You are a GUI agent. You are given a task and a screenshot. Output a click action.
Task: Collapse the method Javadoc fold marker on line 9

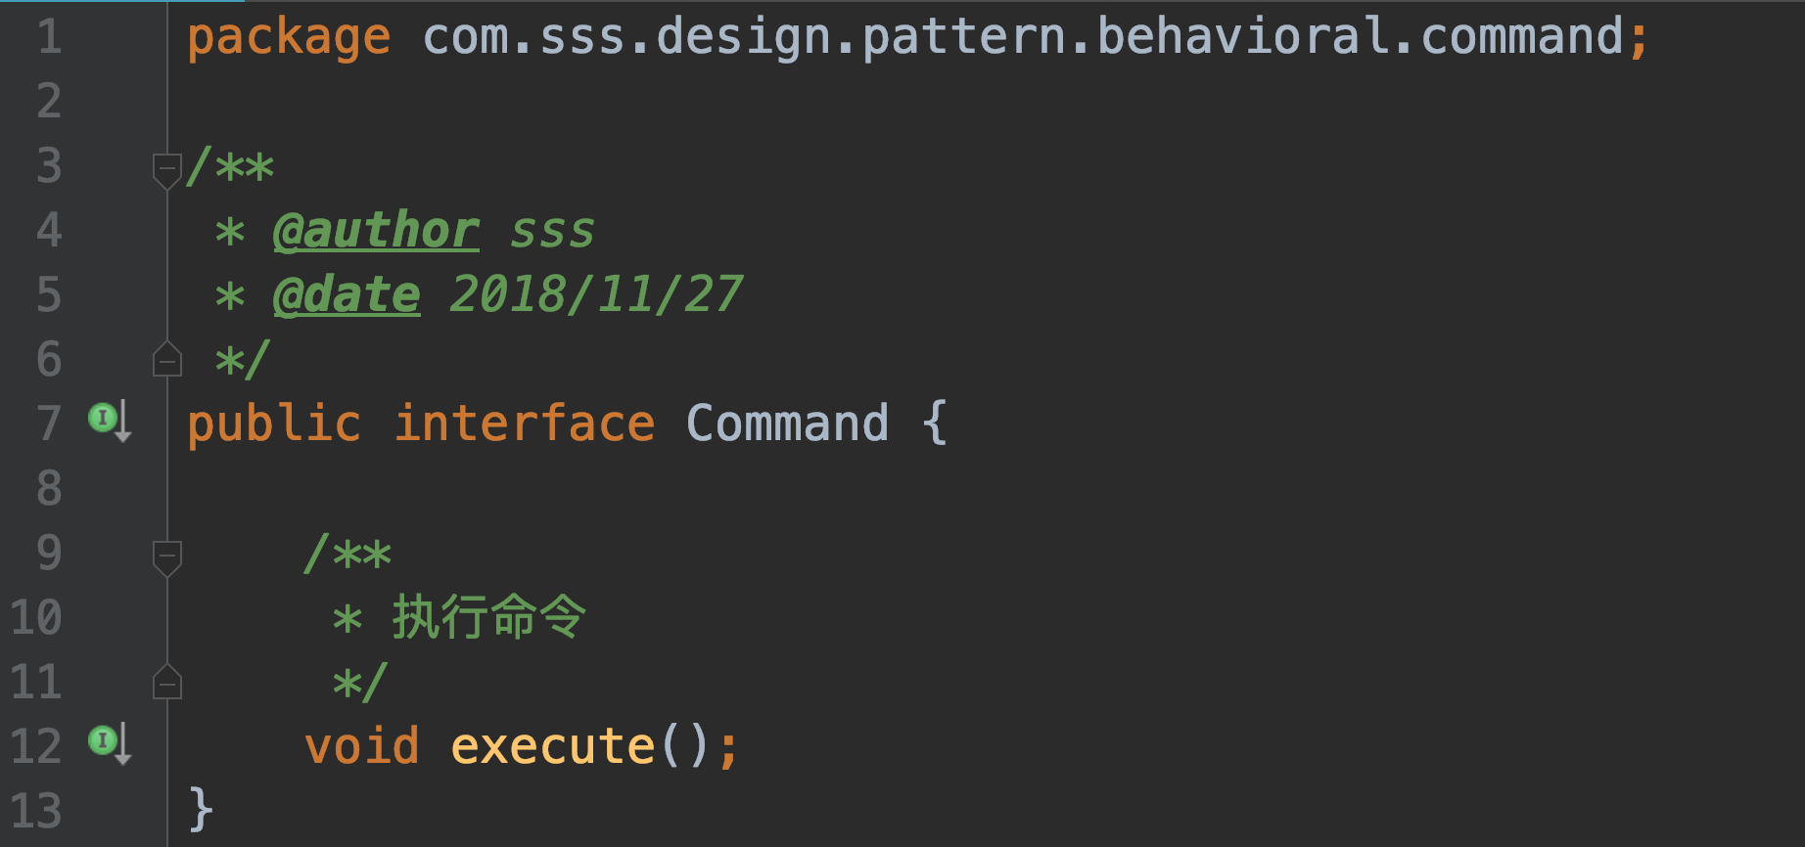pos(167,556)
